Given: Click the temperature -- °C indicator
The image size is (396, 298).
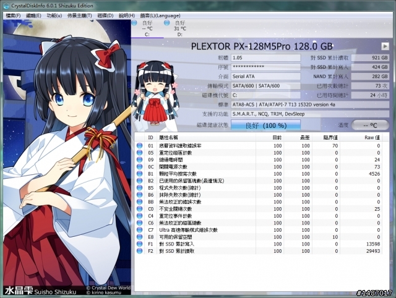Looking at the screenshot, I should pos(370,125).
